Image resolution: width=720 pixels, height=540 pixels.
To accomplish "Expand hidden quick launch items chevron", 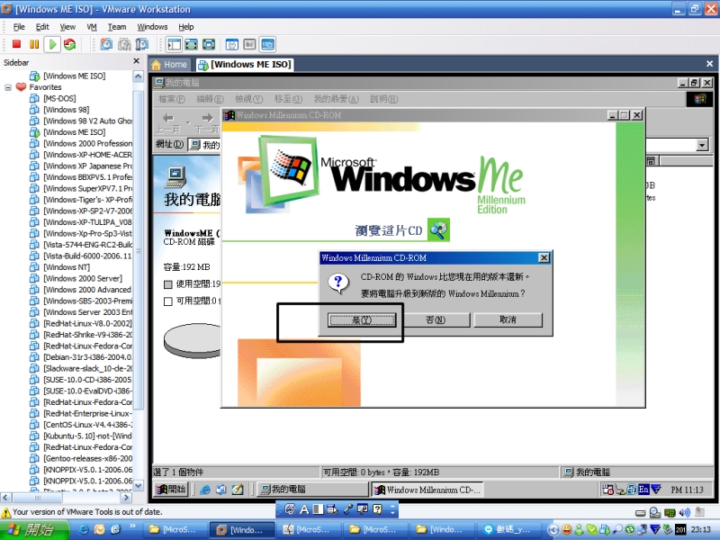I will pos(132,526).
